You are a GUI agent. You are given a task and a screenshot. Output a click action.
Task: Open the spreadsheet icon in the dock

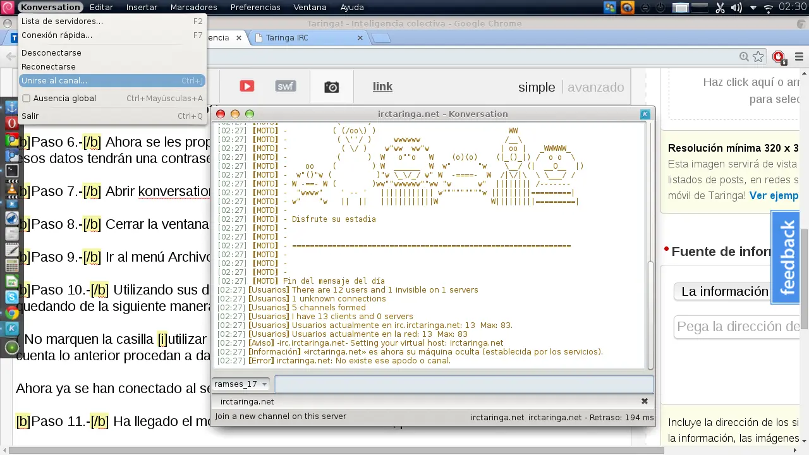point(11,281)
